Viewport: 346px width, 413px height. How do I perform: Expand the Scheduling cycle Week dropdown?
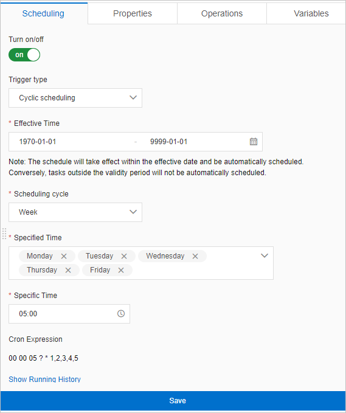pos(75,212)
